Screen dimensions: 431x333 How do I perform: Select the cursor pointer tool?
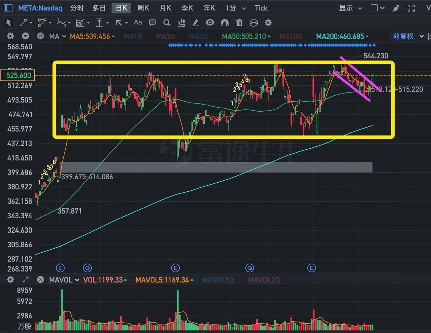9,23
